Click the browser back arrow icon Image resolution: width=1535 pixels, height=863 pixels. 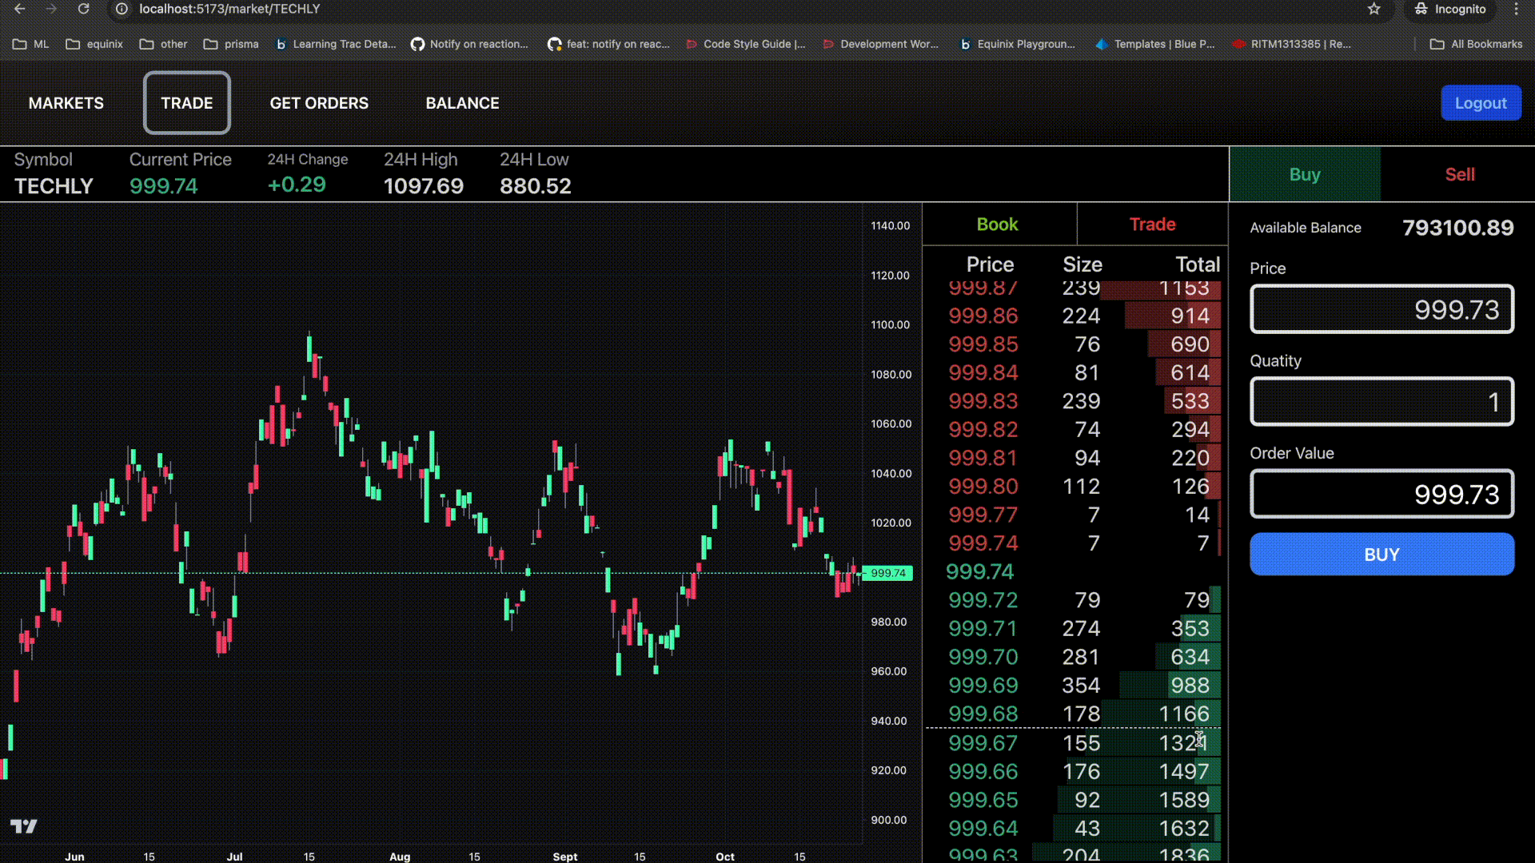coord(20,9)
